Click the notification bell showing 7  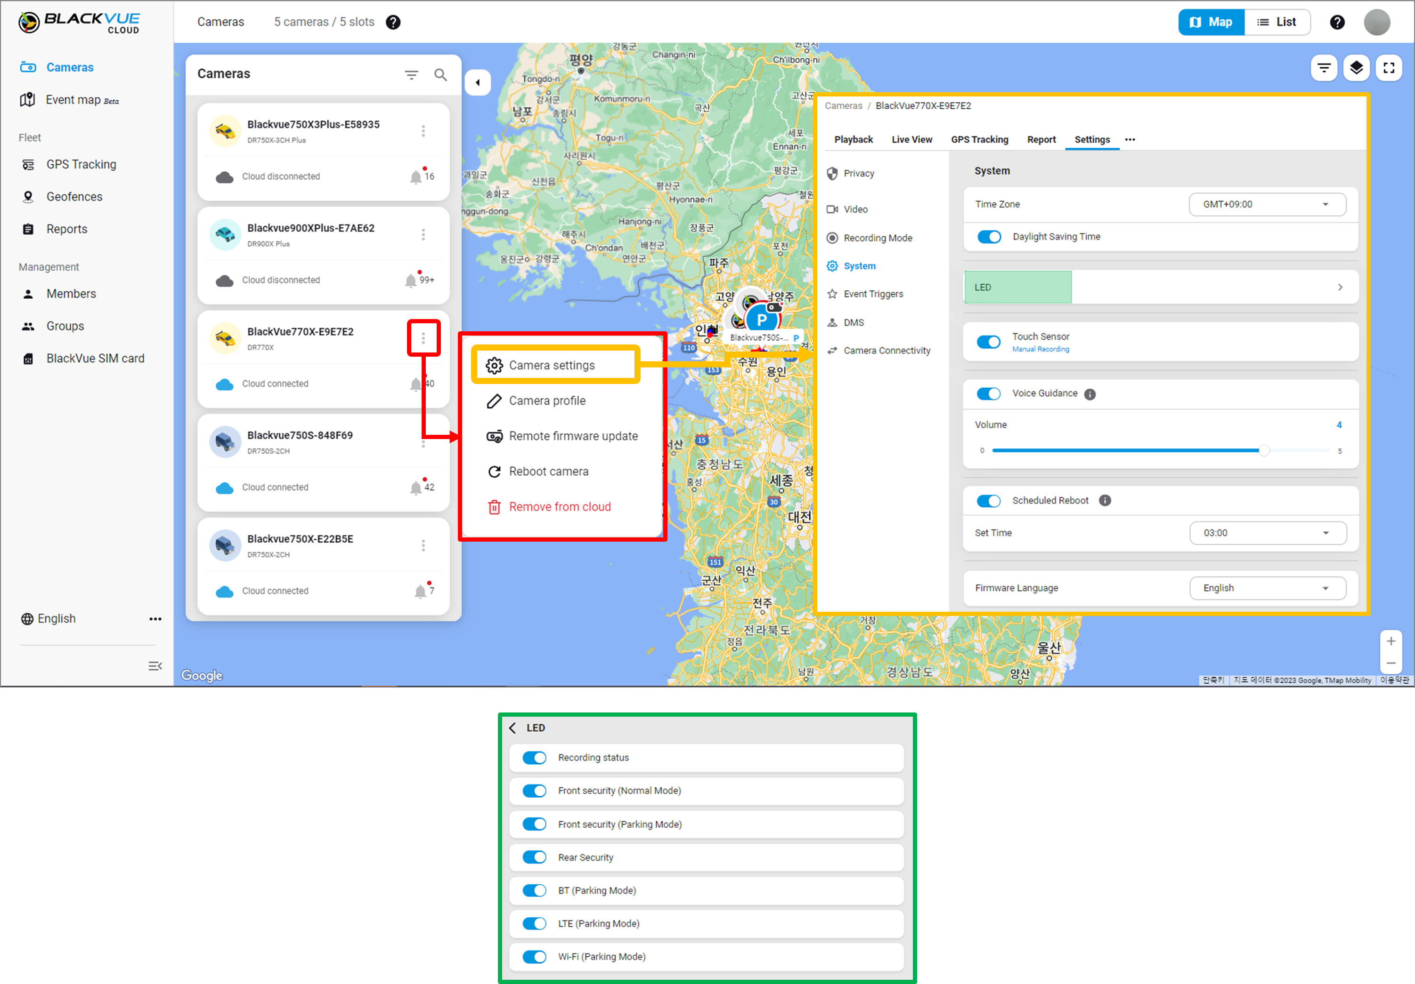pos(420,591)
